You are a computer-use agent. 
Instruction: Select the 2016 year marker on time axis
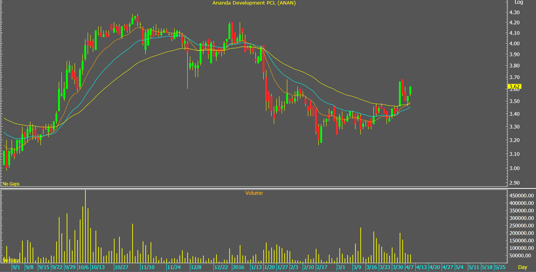[x=238, y=268]
